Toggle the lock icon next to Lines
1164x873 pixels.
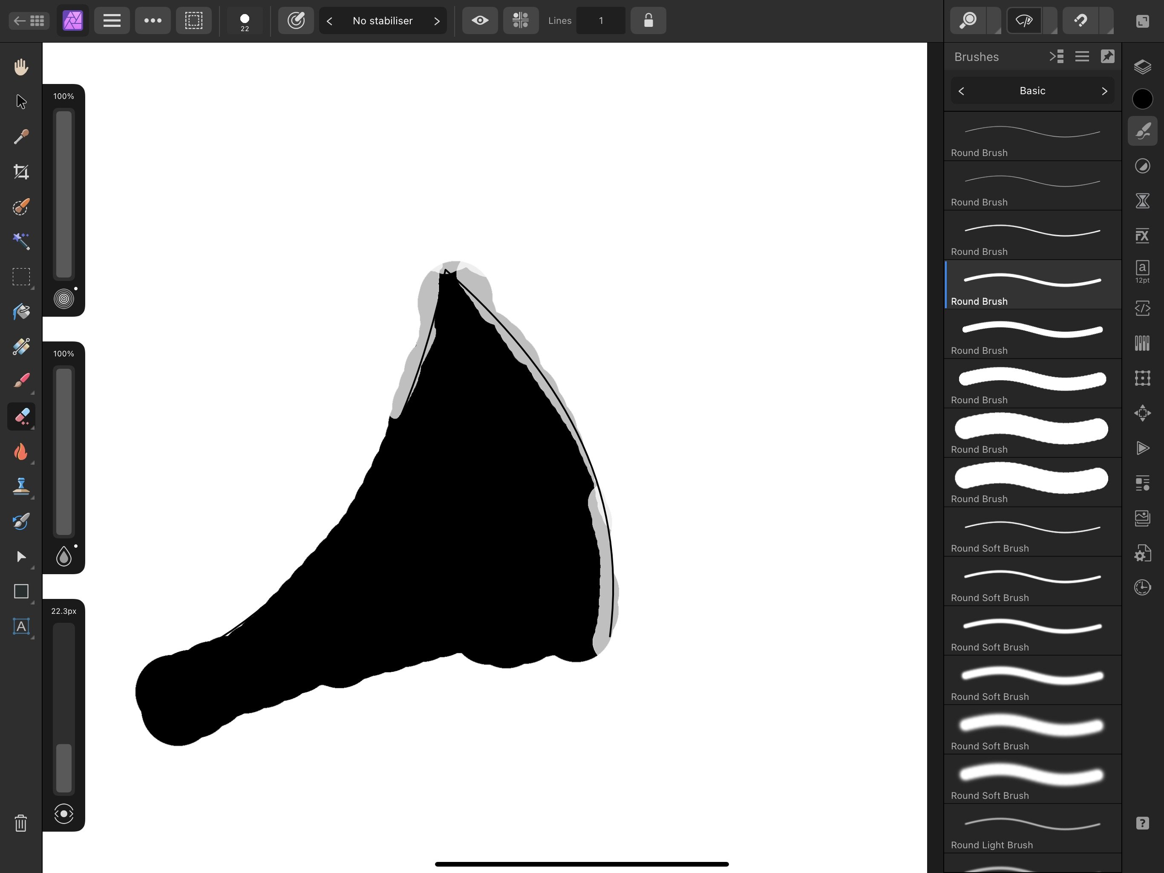pyautogui.click(x=648, y=20)
